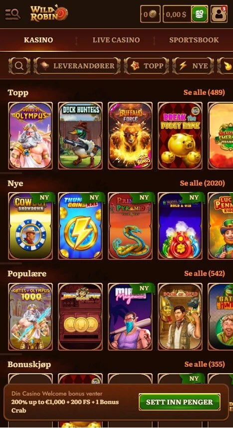Open the user profile with notification badge
The image size is (233, 428).
tap(219, 14)
